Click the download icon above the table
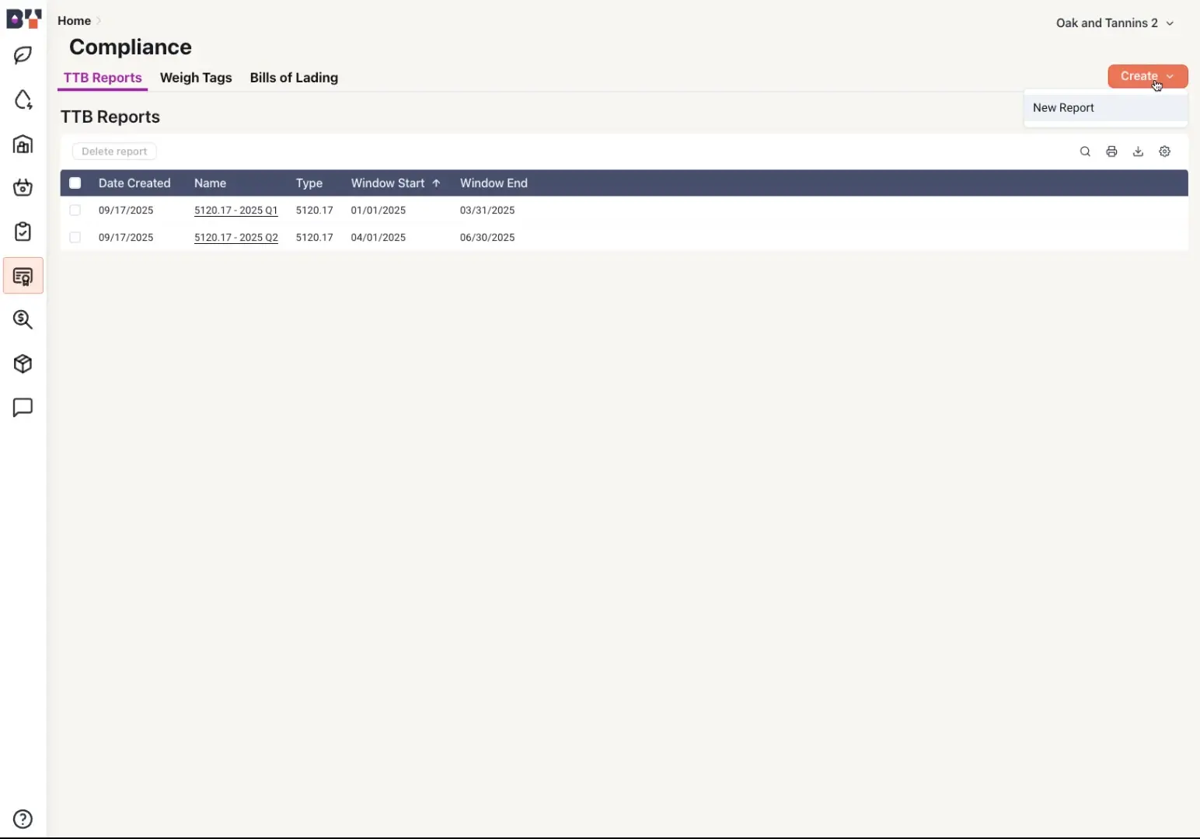The width and height of the screenshot is (1200, 839). (x=1138, y=151)
